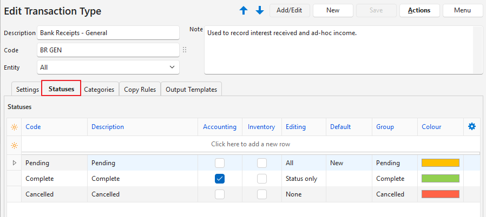Click the orange Pending colour swatch
486x217 pixels.
pos(440,163)
